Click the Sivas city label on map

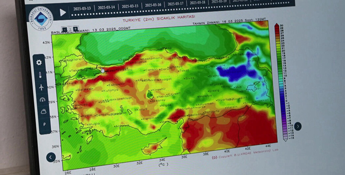tap(189, 78)
